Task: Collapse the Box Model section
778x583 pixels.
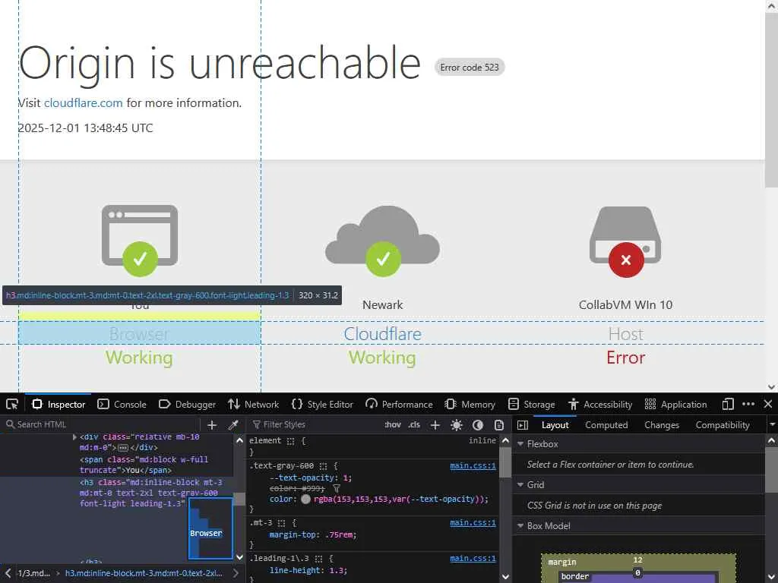Action: click(x=520, y=525)
